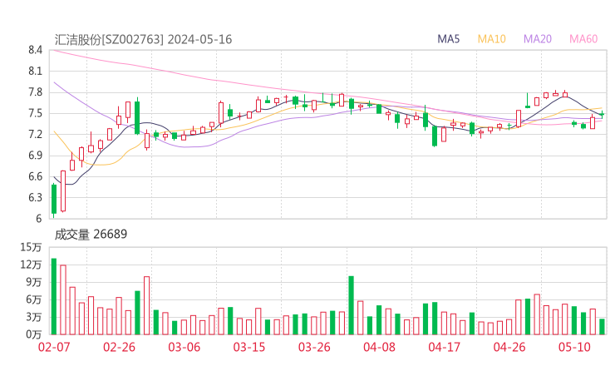This screenshot has width=615, height=366.
Task: Click the 05-10 date label
Action: (x=574, y=347)
